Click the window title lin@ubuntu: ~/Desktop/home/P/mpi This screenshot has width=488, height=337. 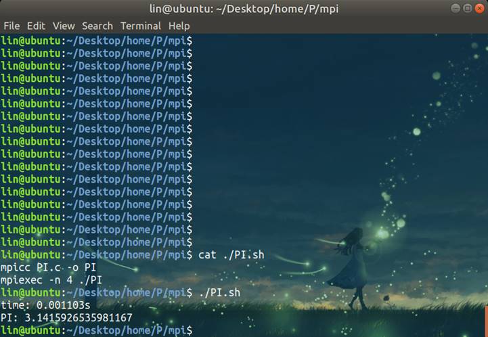244,9
